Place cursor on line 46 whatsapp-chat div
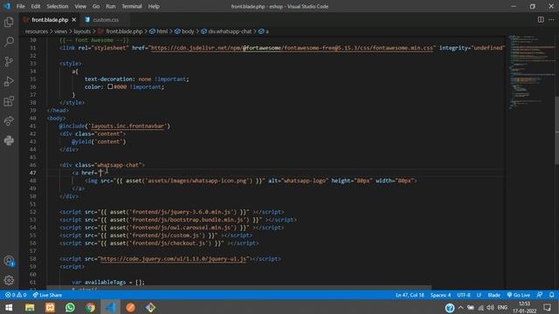The width and height of the screenshot is (559, 314). [102, 165]
